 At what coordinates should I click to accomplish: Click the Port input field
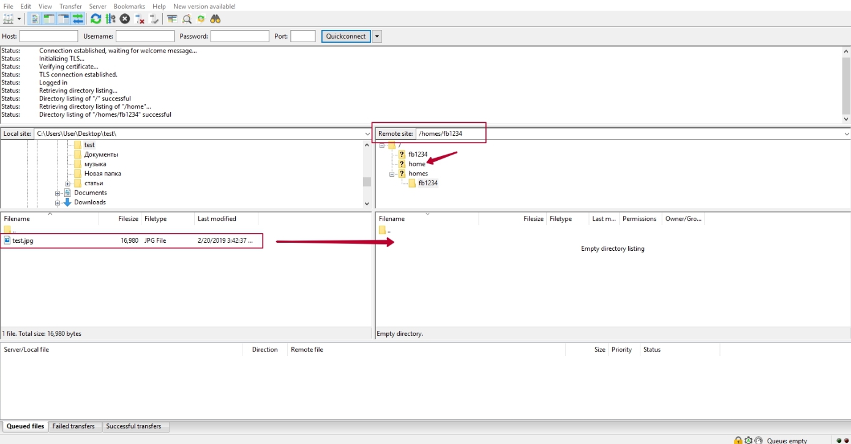[302, 36]
